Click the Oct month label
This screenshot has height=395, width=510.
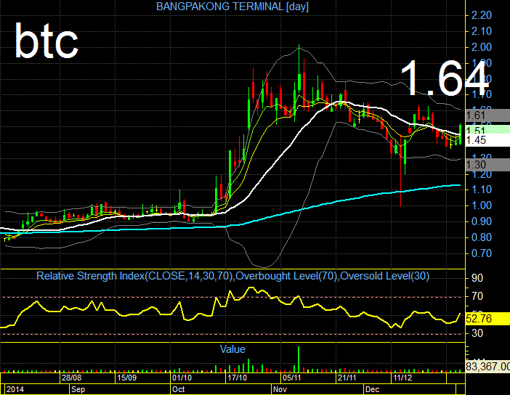(x=179, y=389)
